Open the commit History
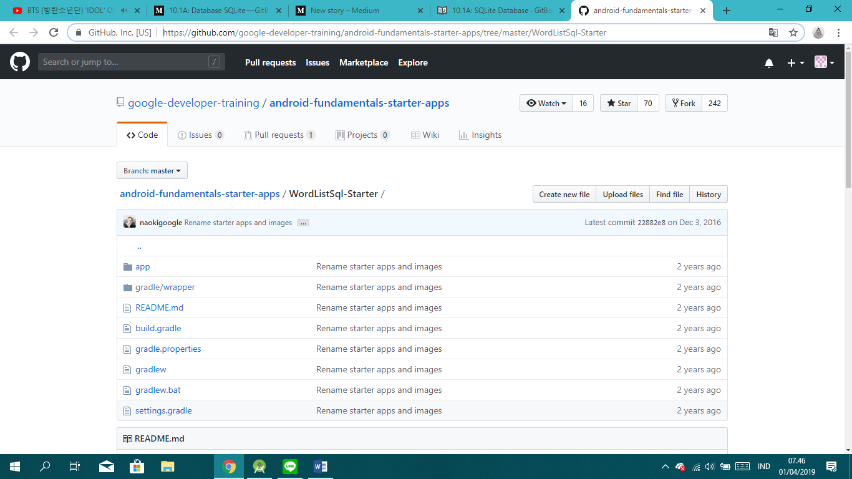The width and height of the screenshot is (852, 479). pos(709,194)
